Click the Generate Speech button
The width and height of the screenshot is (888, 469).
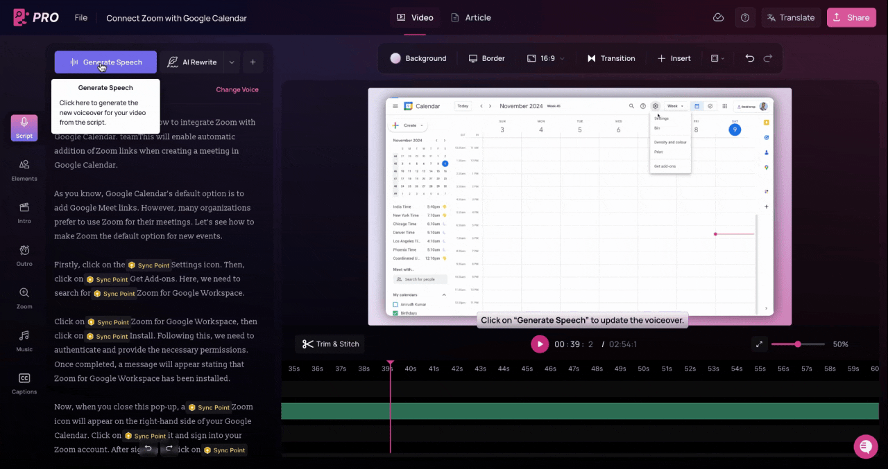click(105, 62)
